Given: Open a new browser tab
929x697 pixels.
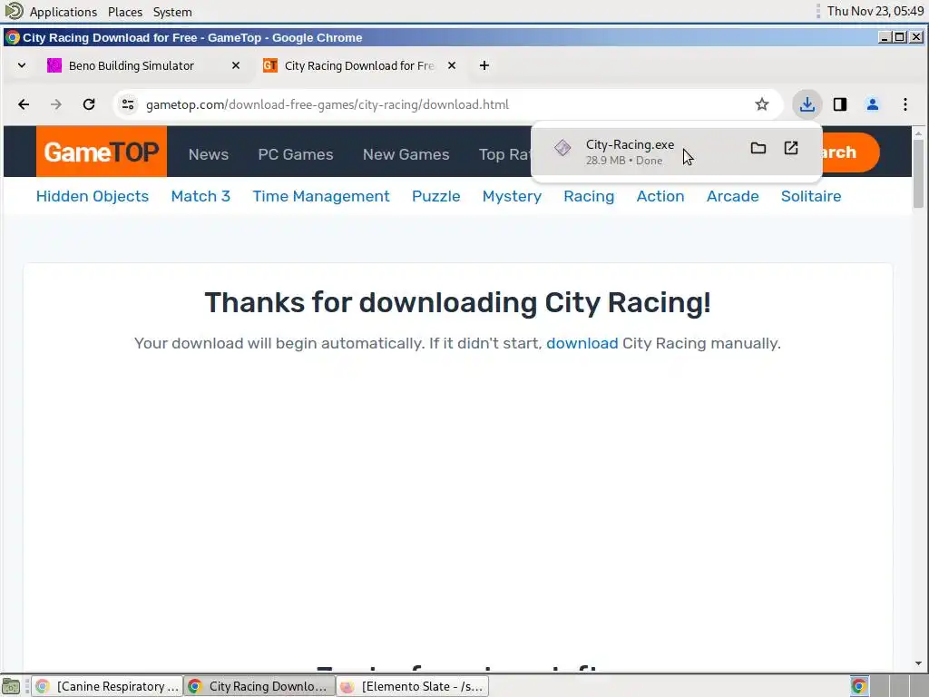Looking at the screenshot, I should point(484,65).
